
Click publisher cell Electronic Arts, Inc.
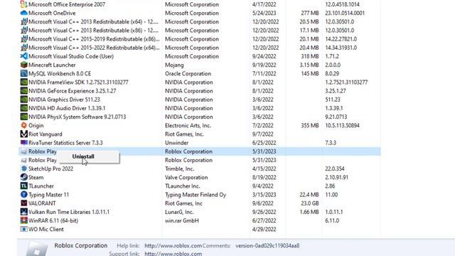click(188, 125)
